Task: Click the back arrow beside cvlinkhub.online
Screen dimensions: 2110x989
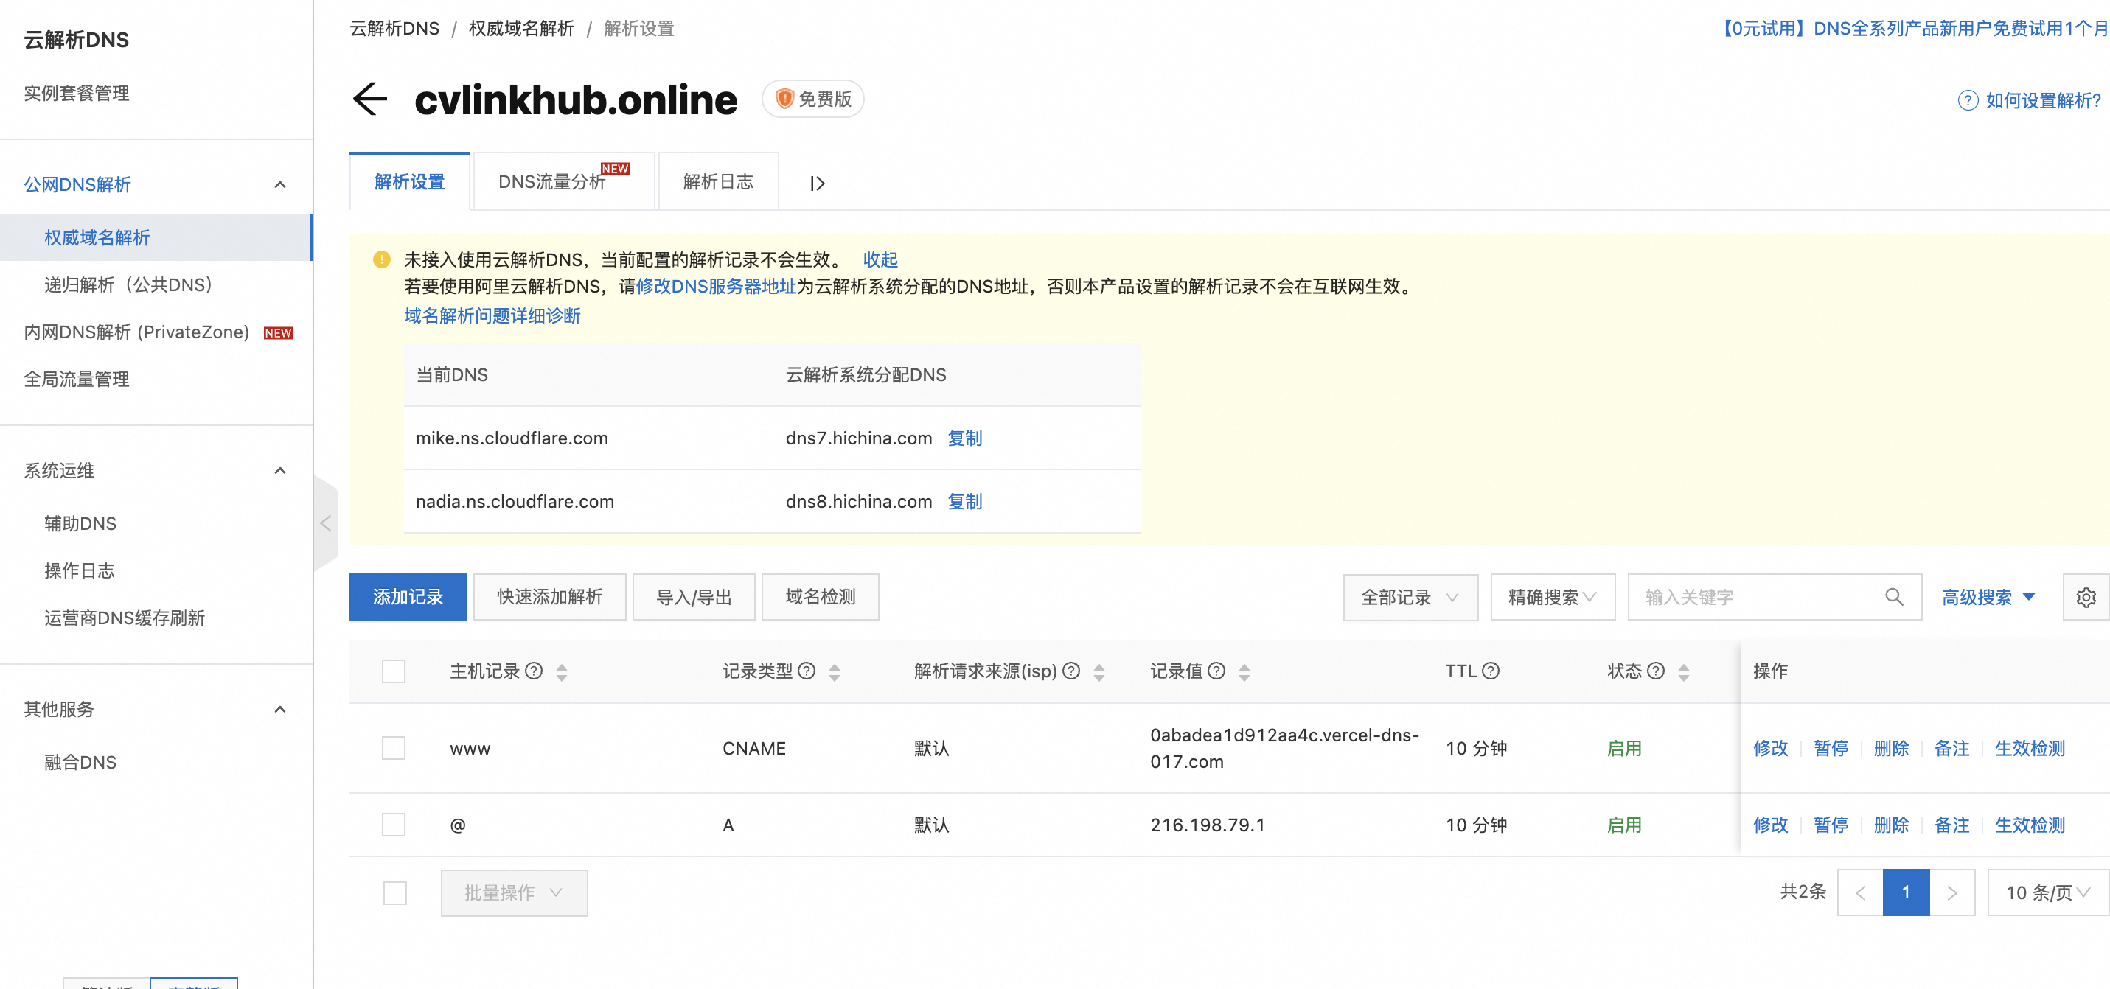Action: coord(369,99)
